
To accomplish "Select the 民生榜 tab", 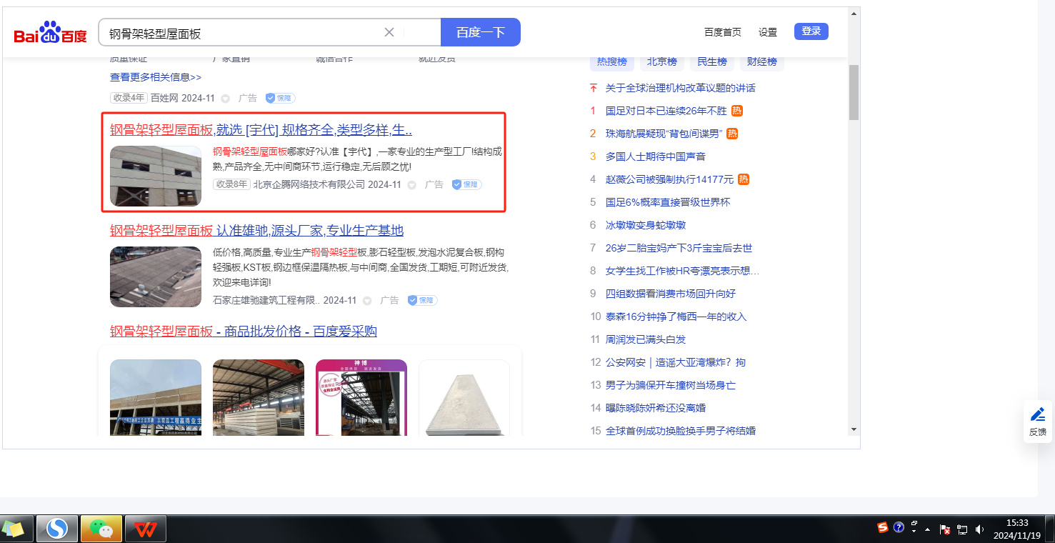I will 711,62.
